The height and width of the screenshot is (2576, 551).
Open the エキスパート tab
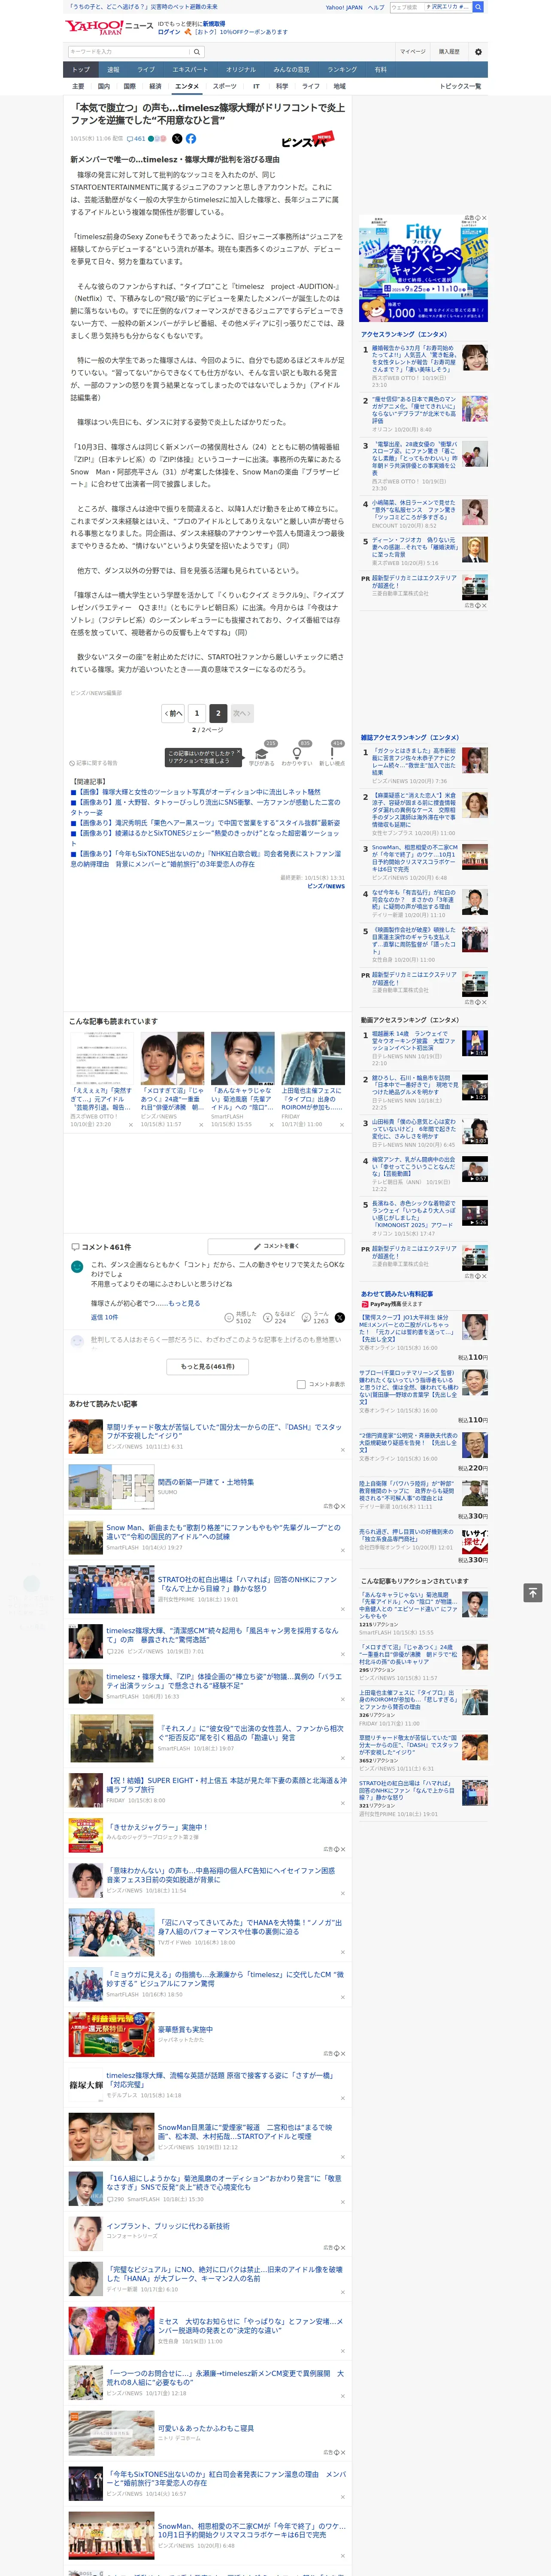[190, 70]
